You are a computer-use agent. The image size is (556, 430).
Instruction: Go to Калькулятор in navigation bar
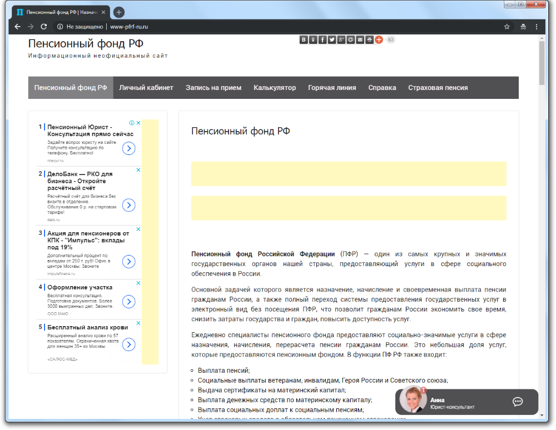click(x=275, y=88)
